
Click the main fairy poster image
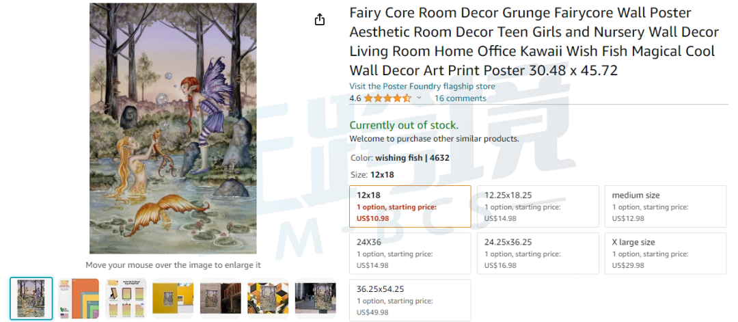point(173,129)
